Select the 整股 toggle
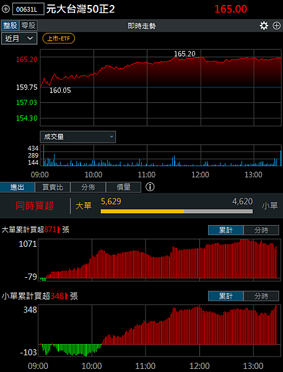Screen dimensions: 283x372 (x=10, y=25)
